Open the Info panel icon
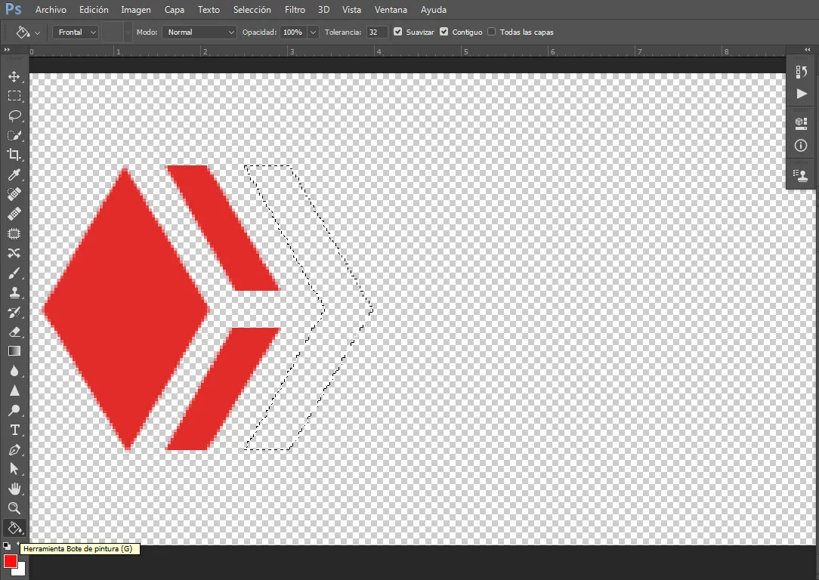 (x=801, y=146)
